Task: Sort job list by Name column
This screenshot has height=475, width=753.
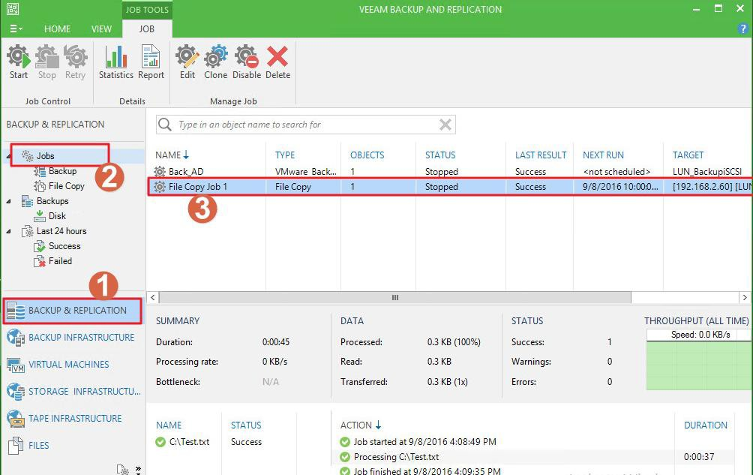Action: [168, 155]
